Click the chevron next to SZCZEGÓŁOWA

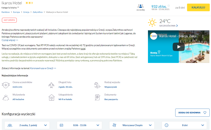point(177,26)
